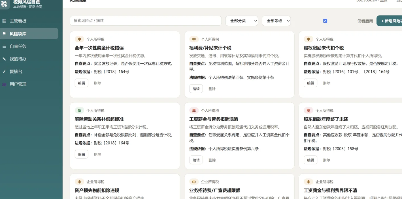Click title 工资薪金与劳务报酬混淆

(x=214, y=119)
